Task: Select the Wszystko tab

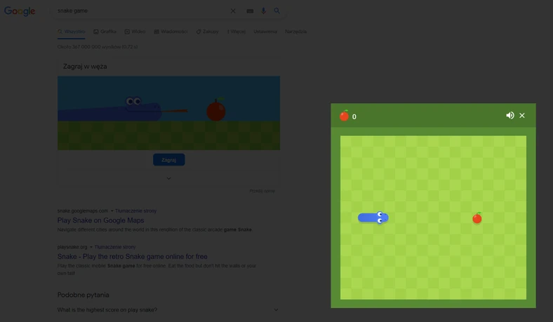Action: tap(72, 32)
